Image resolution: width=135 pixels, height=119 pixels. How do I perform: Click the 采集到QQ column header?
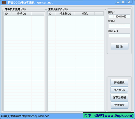point(65,14)
